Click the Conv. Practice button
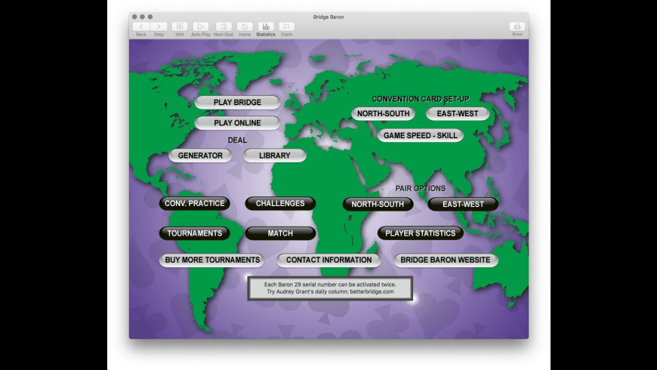Viewport: 657px width, 370px height. [194, 203]
